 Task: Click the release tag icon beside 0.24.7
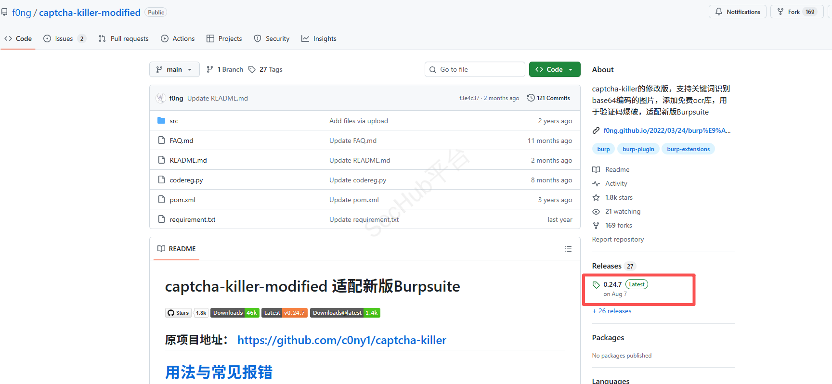[596, 284]
